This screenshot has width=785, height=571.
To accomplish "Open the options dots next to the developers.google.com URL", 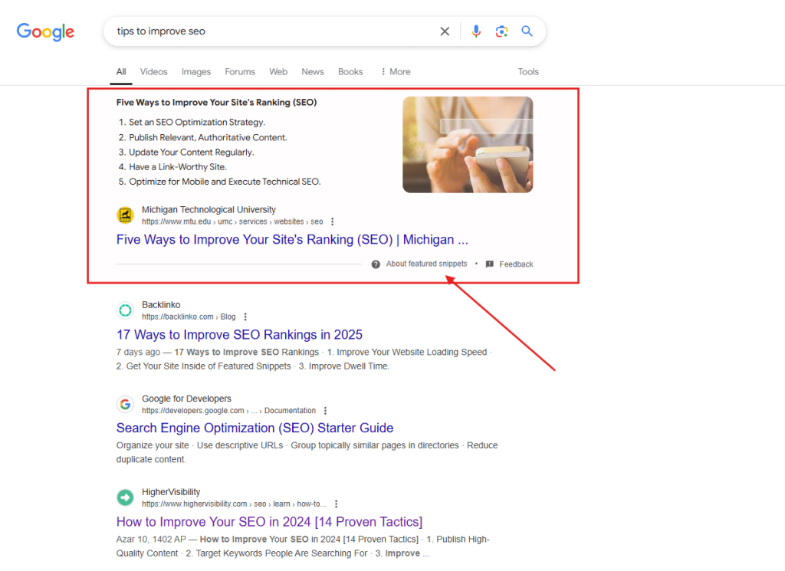I will coord(325,411).
